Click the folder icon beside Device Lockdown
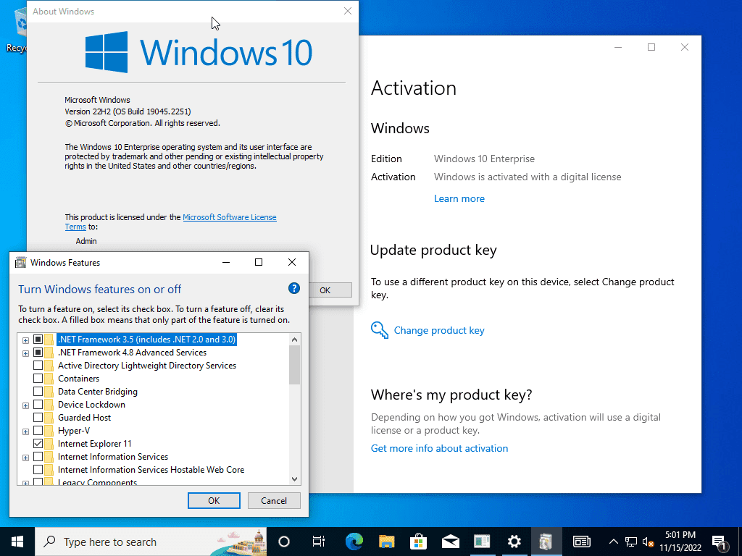The width and height of the screenshot is (742, 556). tap(49, 405)
